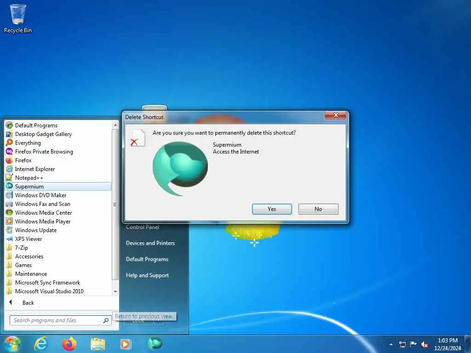Click the Notepad++ icon
Screen dimensions: 471x353
coord(9,177)
